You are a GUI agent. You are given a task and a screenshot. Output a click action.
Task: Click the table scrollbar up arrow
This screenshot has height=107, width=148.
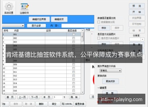pyautogui.click(x=83, y=30)
